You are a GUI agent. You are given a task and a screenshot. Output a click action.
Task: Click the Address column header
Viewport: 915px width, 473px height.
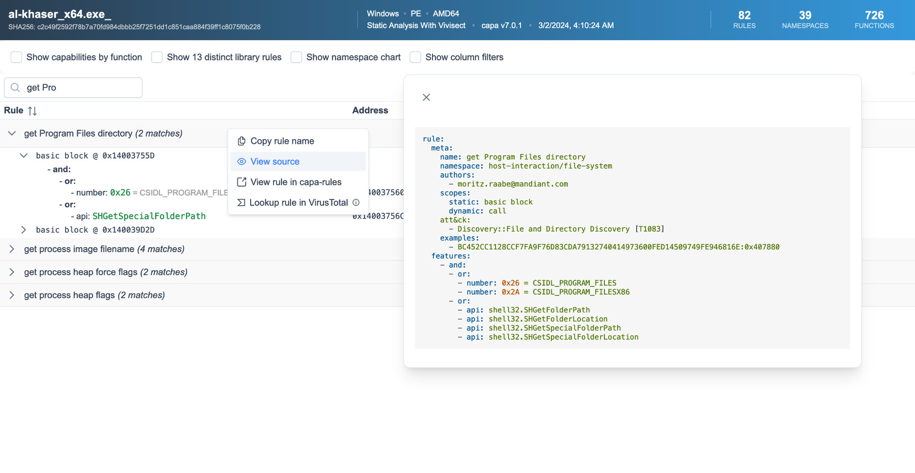coord(370,110)
